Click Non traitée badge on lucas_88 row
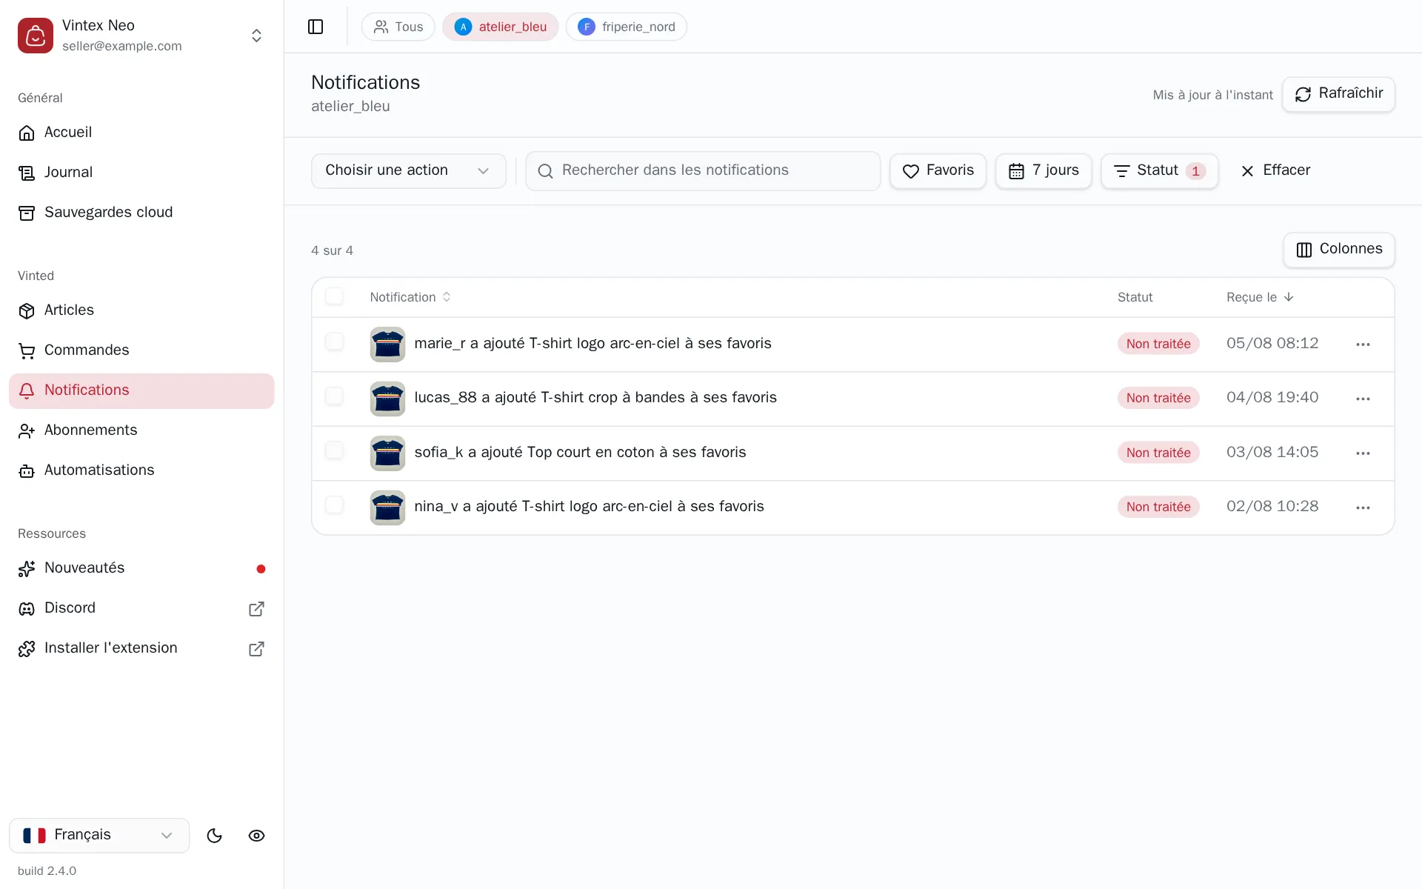Screen dimensions: 1422x889 [x=1158, y=398]
